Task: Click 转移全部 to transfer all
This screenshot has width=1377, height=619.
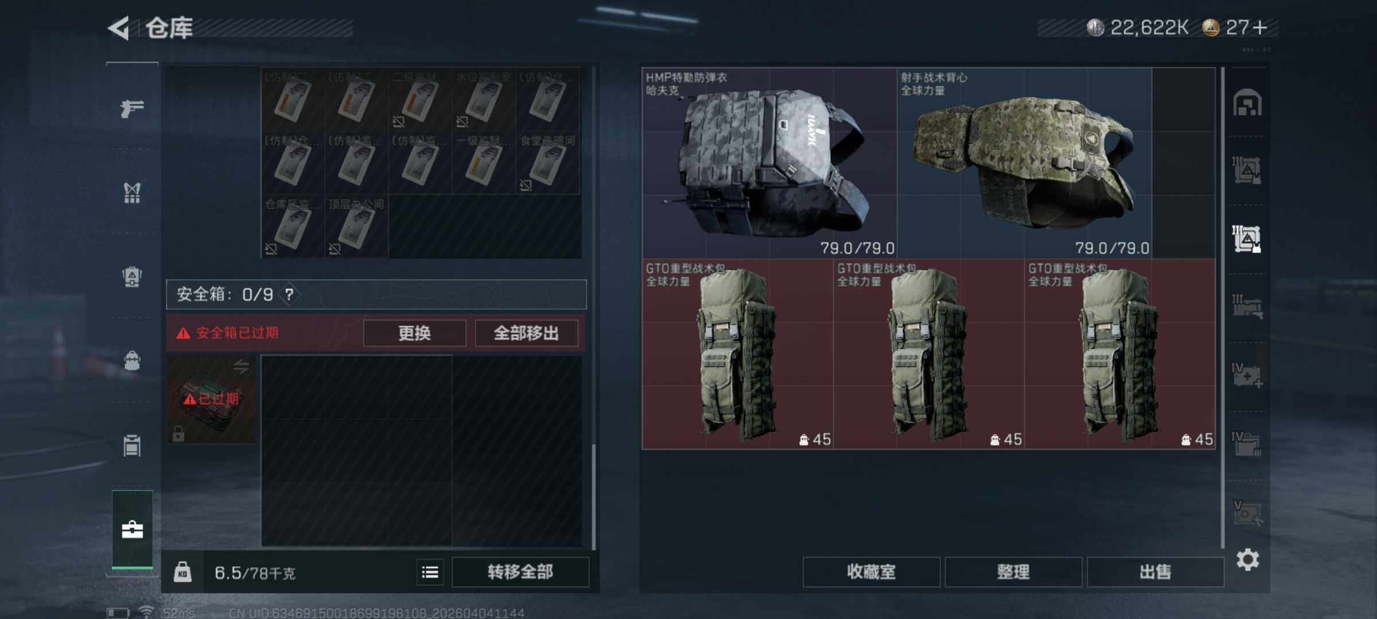Action: 520,572
